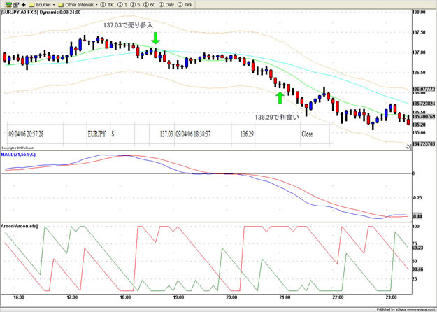The image size is (437, 312).
Task: Click the 100 Aroon axis label
Action: 416,226
